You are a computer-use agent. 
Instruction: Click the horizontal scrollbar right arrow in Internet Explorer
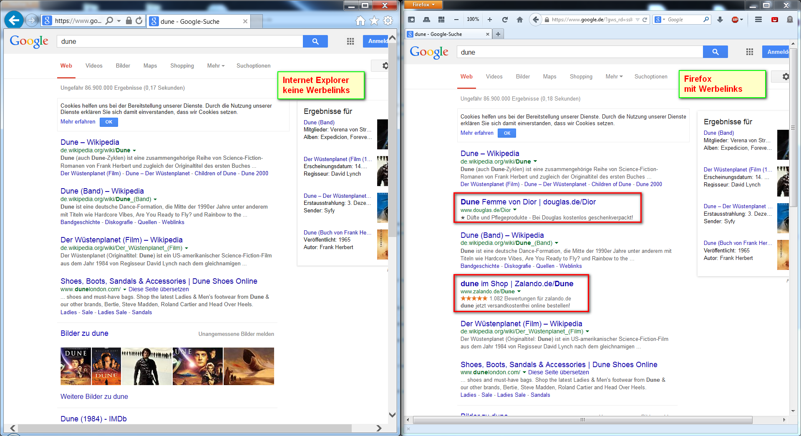point(378,428)
